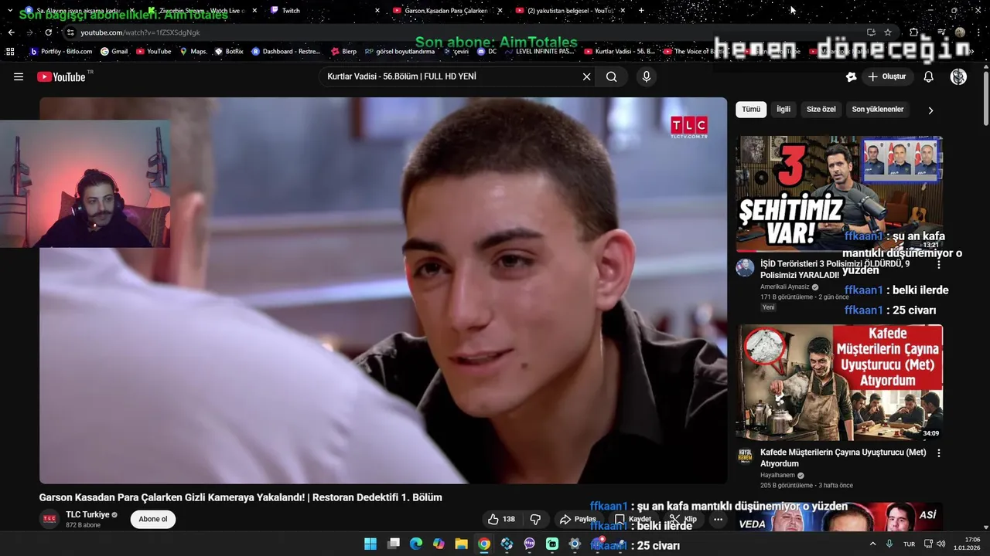The image size is (990, 556).
Task: Open options for the İŞİD Teröristleri video
Action: pyautogui.click(x=939, y=264)
